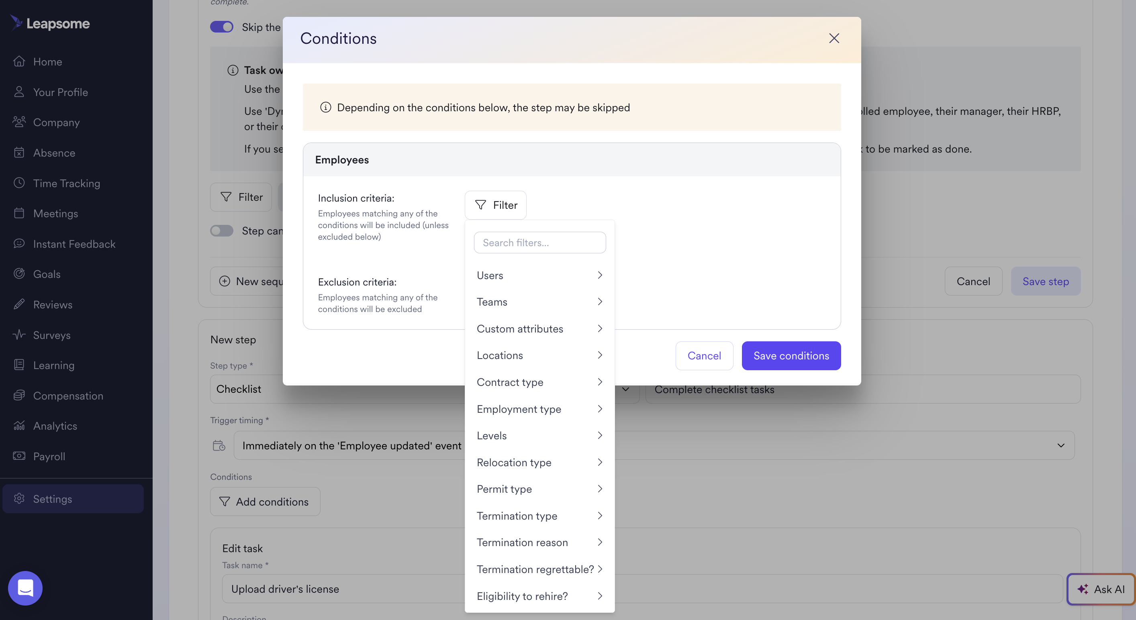The height and width of the screenshot is (620, 1136).
Task: Click the Save conditions button
Action: click(791, 355)
